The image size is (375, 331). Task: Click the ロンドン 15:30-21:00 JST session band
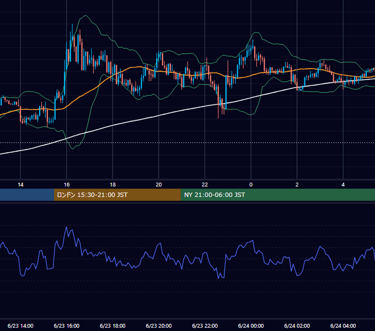tap(117, 195)
